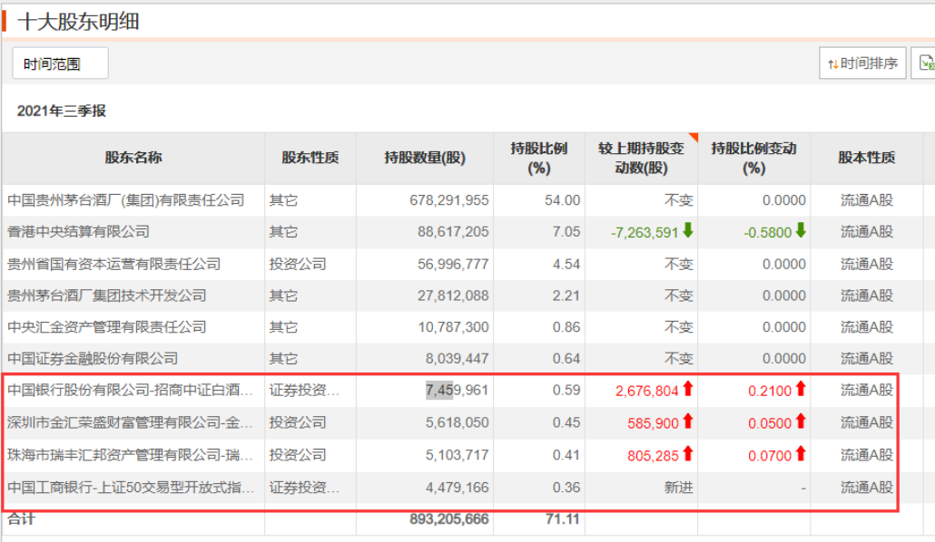Image resolution: width=935 pixels, height=542 pixels.
Task: Click the 股本性质 column header
Action: (x=866, y=158)
